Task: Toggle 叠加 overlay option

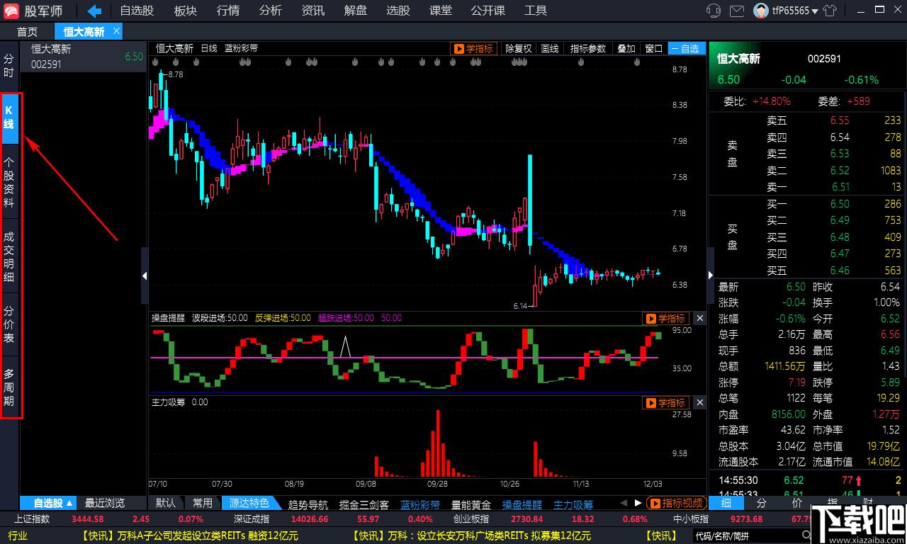Action: point(626,48)
